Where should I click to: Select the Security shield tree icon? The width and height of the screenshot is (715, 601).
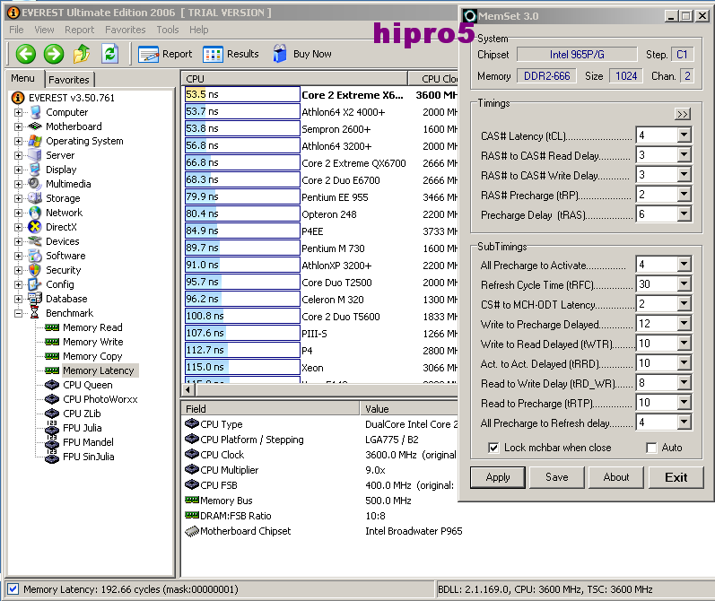tap(35, 270)
